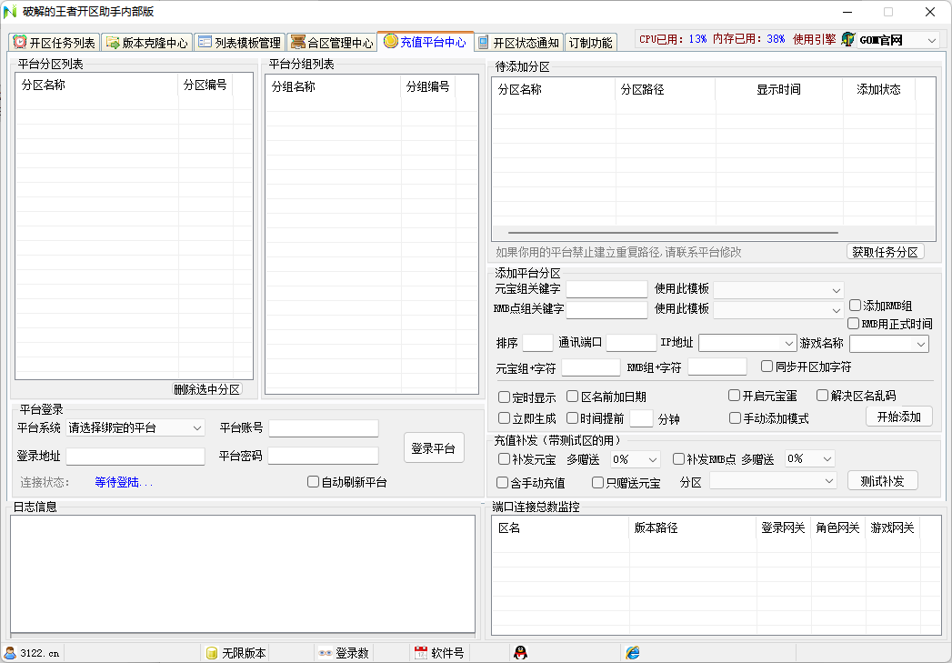Toggle the 立即生成 checkbox

(x=504, y=417)
